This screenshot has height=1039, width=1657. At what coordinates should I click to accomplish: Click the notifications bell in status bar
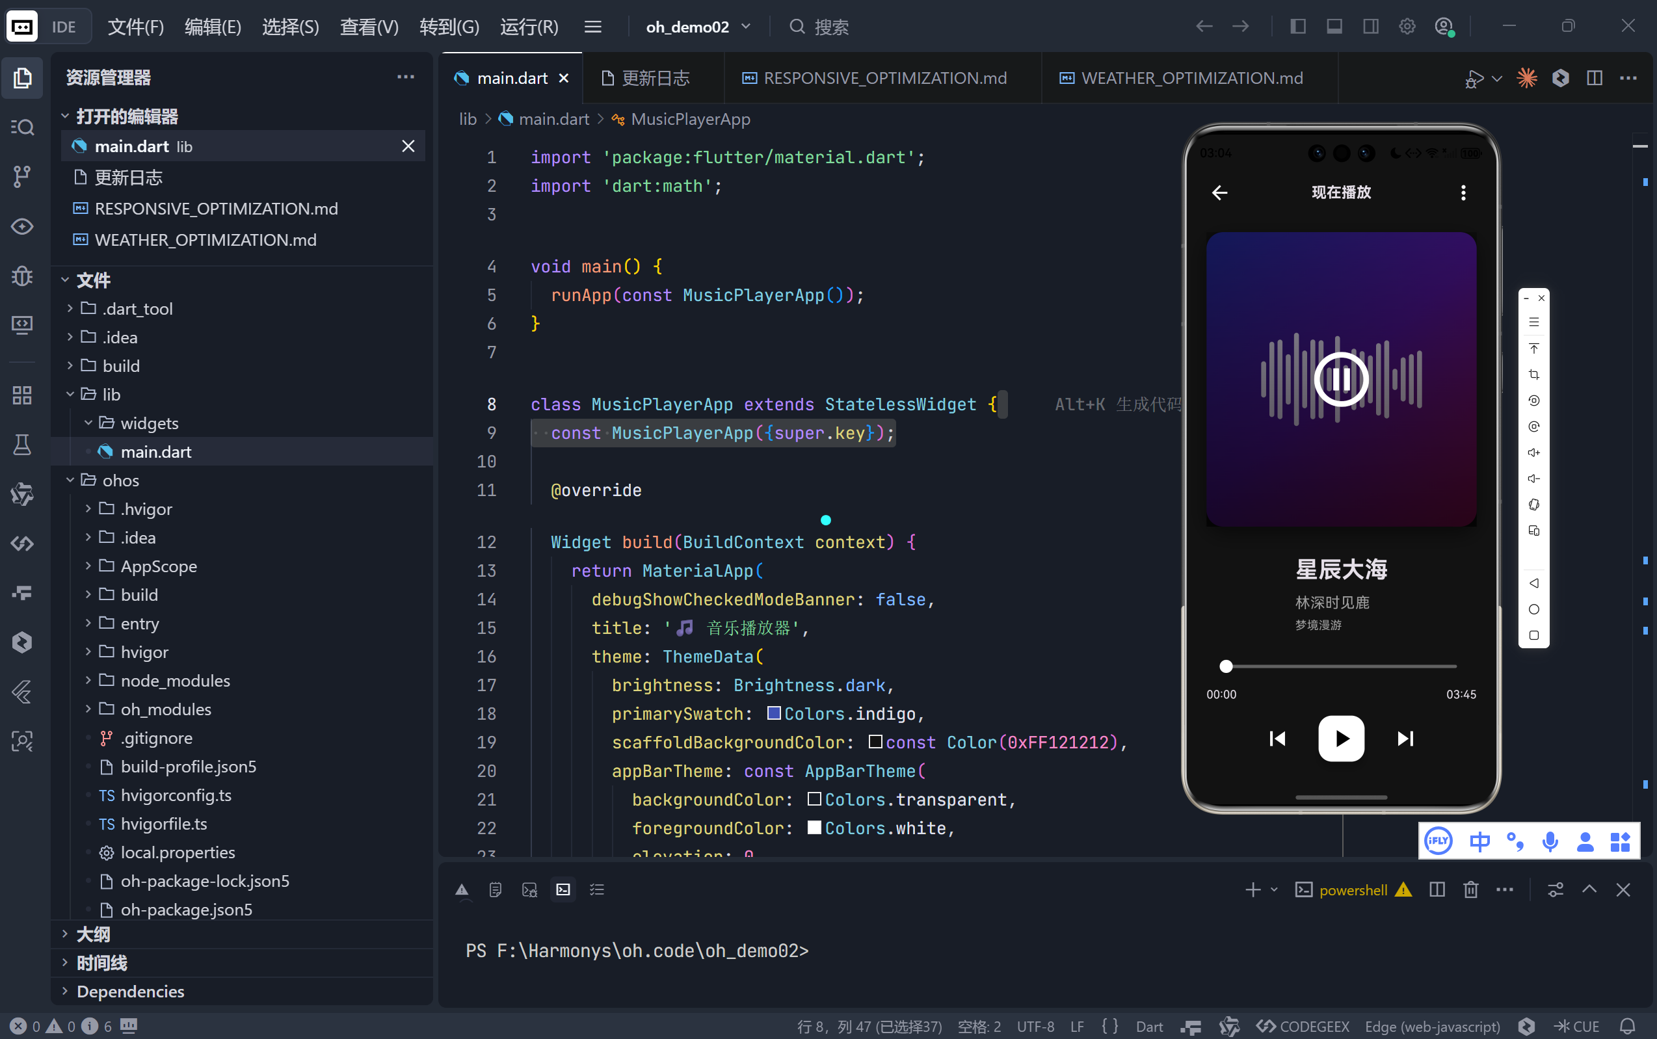pos(1626,1027)
